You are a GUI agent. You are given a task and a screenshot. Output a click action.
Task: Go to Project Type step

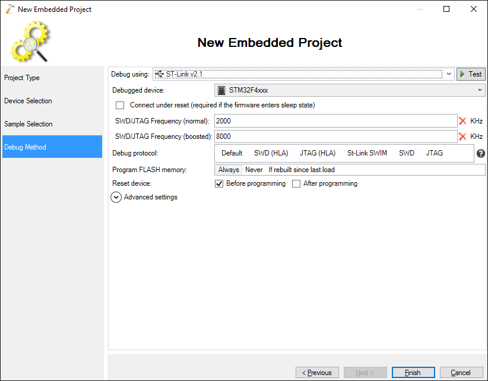(52, 78)
